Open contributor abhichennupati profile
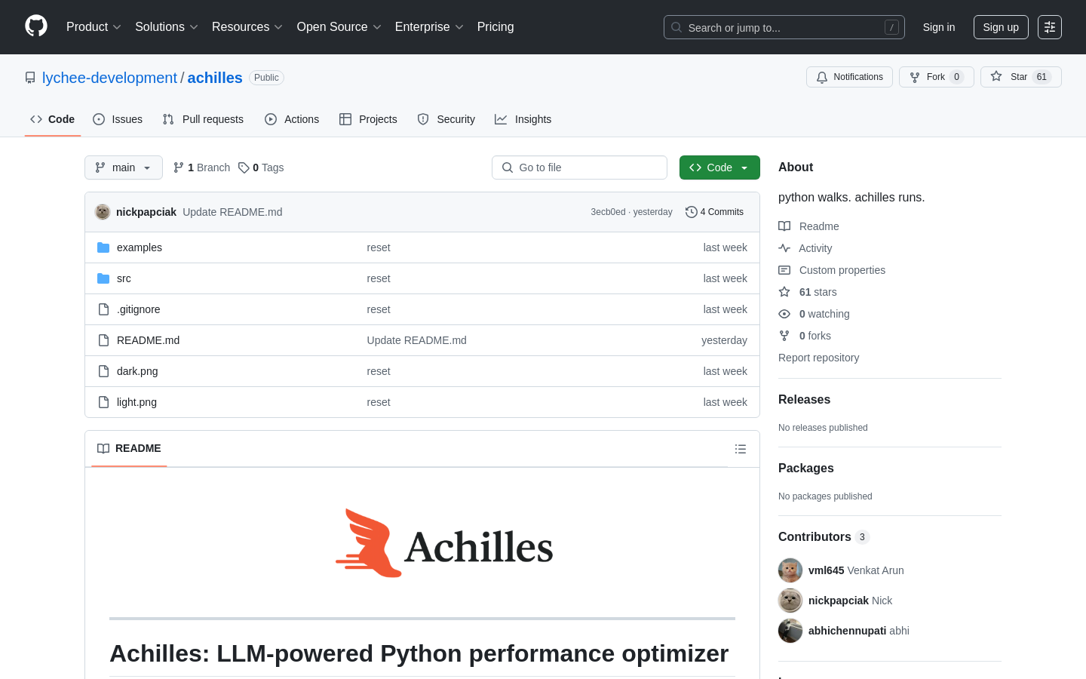 click(x=847, y=631)
